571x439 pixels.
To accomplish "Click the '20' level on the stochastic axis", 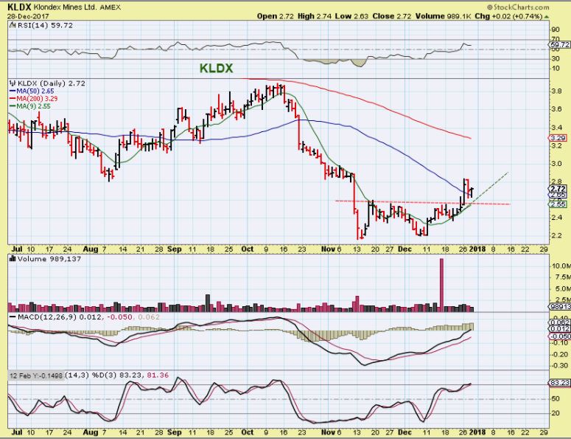I will pyautogui.click(x=556, y=413).
